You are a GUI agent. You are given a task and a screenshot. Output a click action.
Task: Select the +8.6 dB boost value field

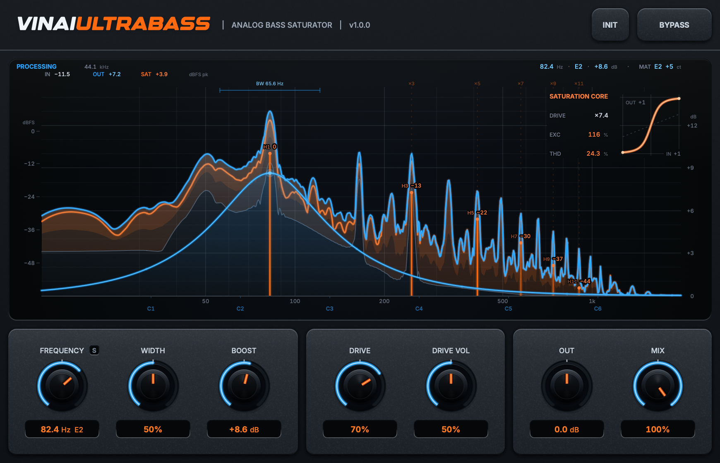coord(244,429)
